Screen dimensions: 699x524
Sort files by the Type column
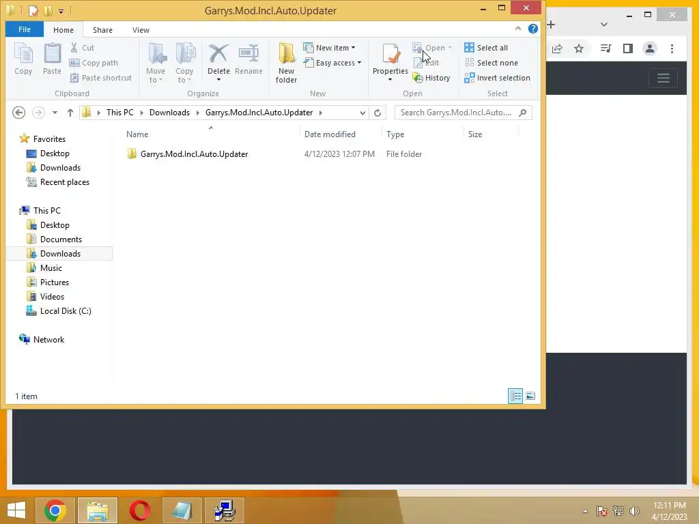click(x=395, y=134)
